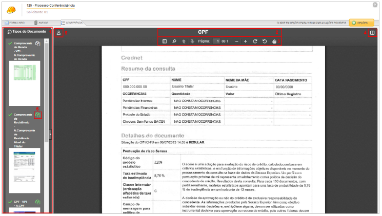Click the Crednet heading in document

pos(132,58)
